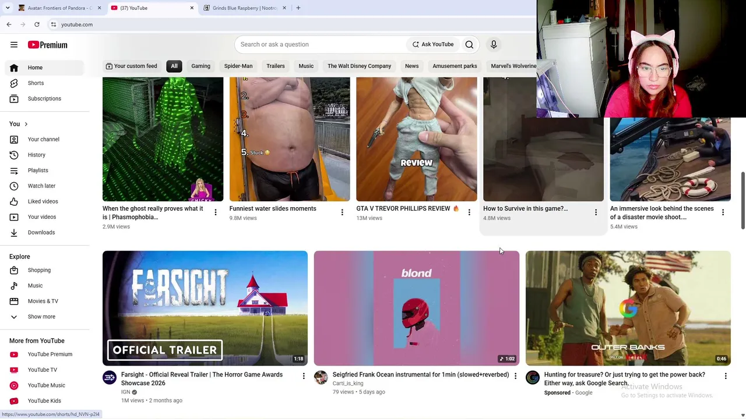746x419 pixels.
Task: Open Liked videos list
Action: 45,201
